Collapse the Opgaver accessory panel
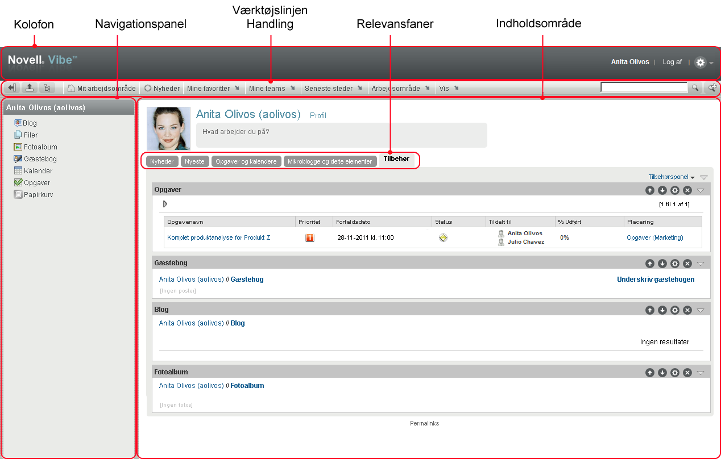The image size is (721, 459). pos(701,190)
